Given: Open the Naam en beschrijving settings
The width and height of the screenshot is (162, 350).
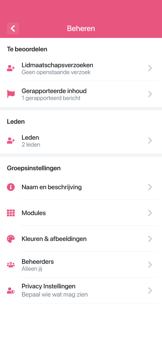Looking at the screenshot, I should coord(81,187).
